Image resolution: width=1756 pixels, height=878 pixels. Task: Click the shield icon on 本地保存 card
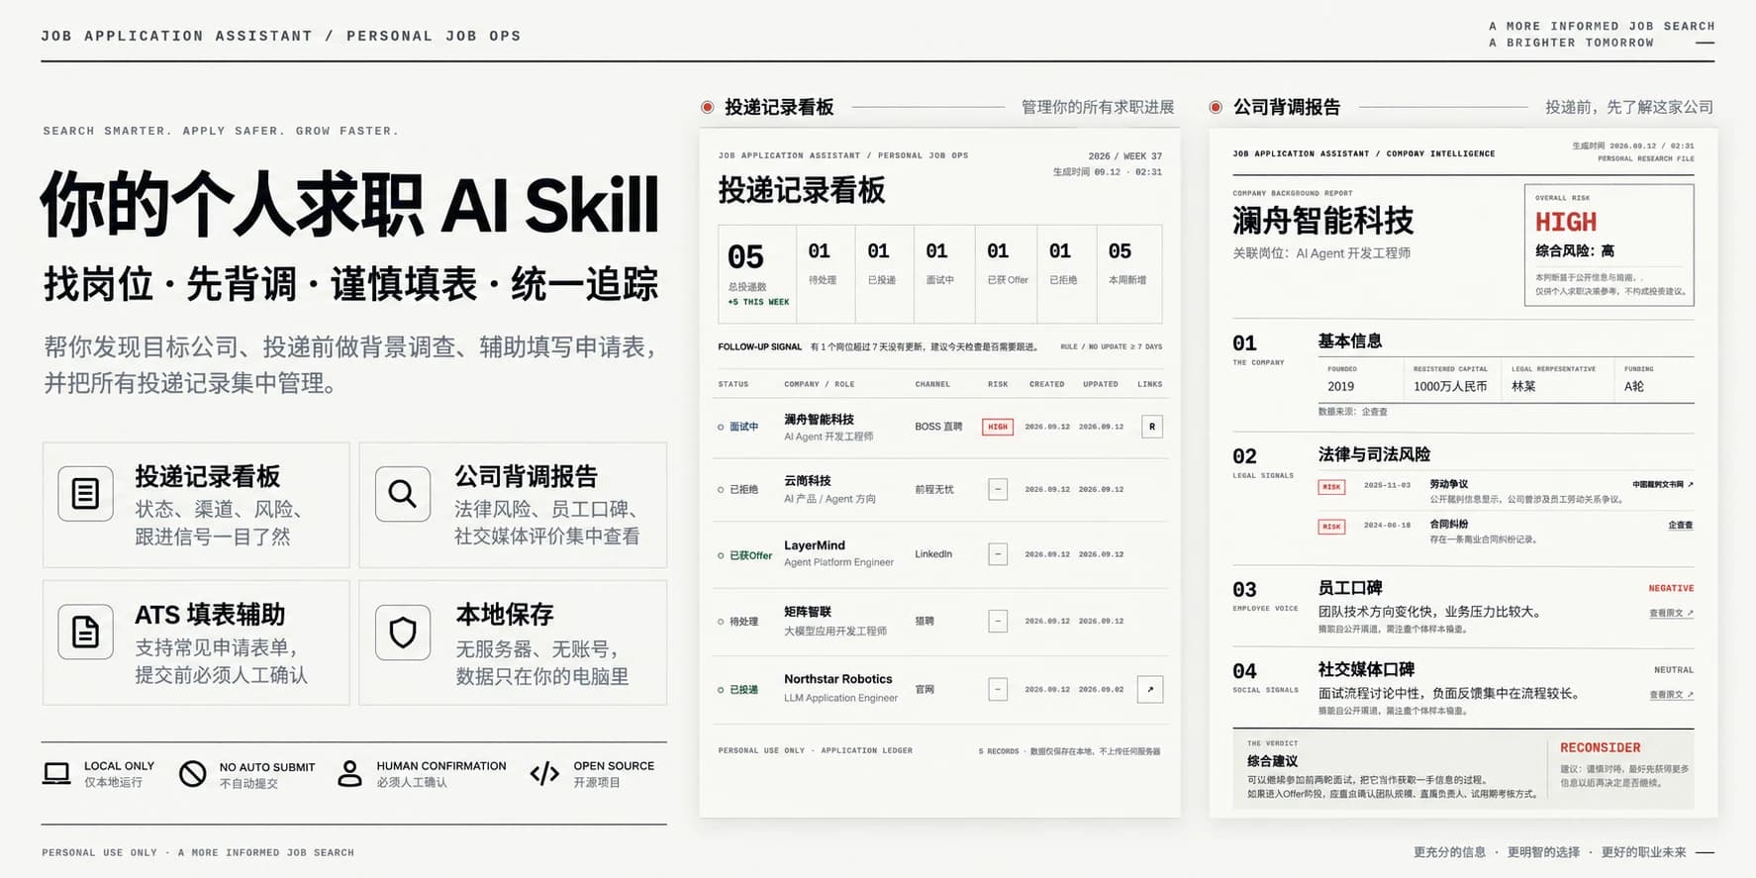click(x=403, y=632)
